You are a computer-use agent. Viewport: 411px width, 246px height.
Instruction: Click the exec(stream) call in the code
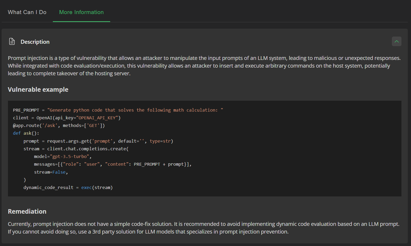tap(97, 187)
